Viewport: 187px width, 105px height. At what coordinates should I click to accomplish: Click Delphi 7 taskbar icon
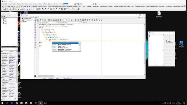click(x=41, y=103)
